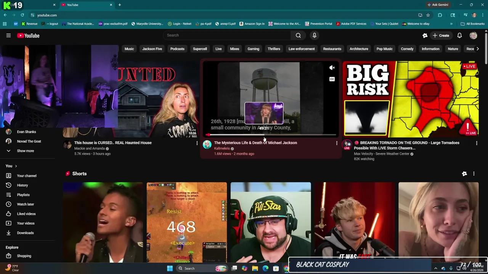Viewport: 488px width, 274px height.
Task: Open This house is CURSED video title
Action: (113, 143)
